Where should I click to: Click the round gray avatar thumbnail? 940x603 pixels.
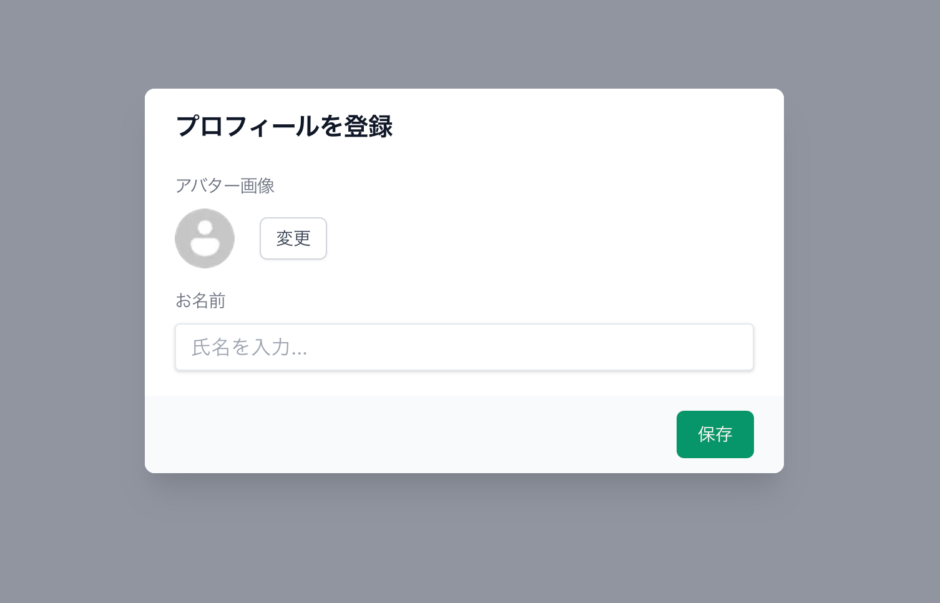coord(205,238)
